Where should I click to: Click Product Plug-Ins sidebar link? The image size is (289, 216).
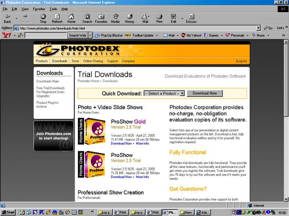click(x=47, y=102)
